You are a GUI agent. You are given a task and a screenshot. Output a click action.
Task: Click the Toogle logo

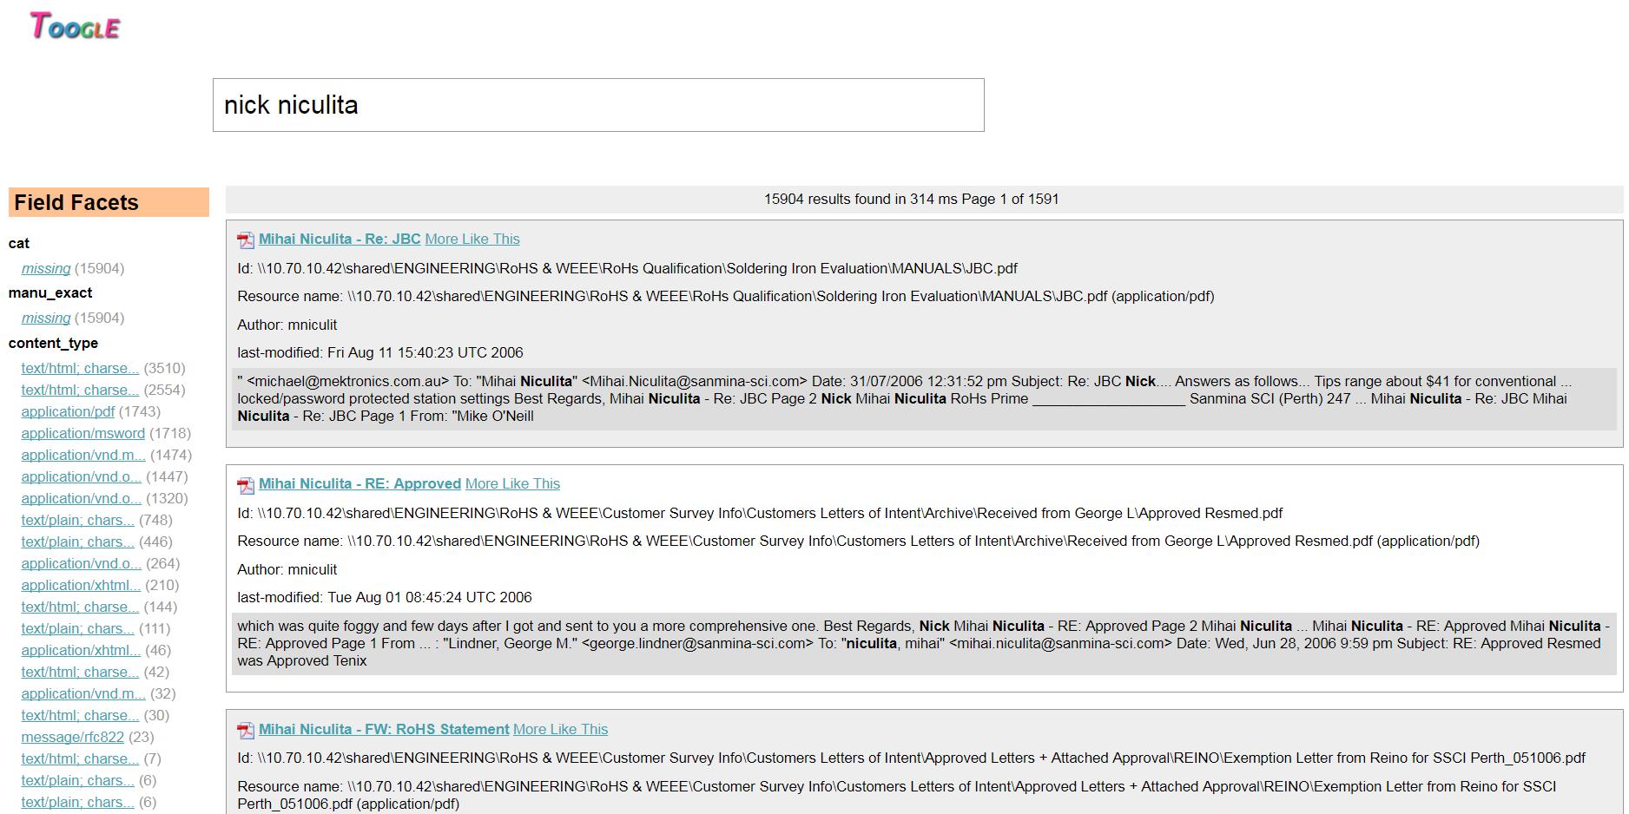coord(76,26)
